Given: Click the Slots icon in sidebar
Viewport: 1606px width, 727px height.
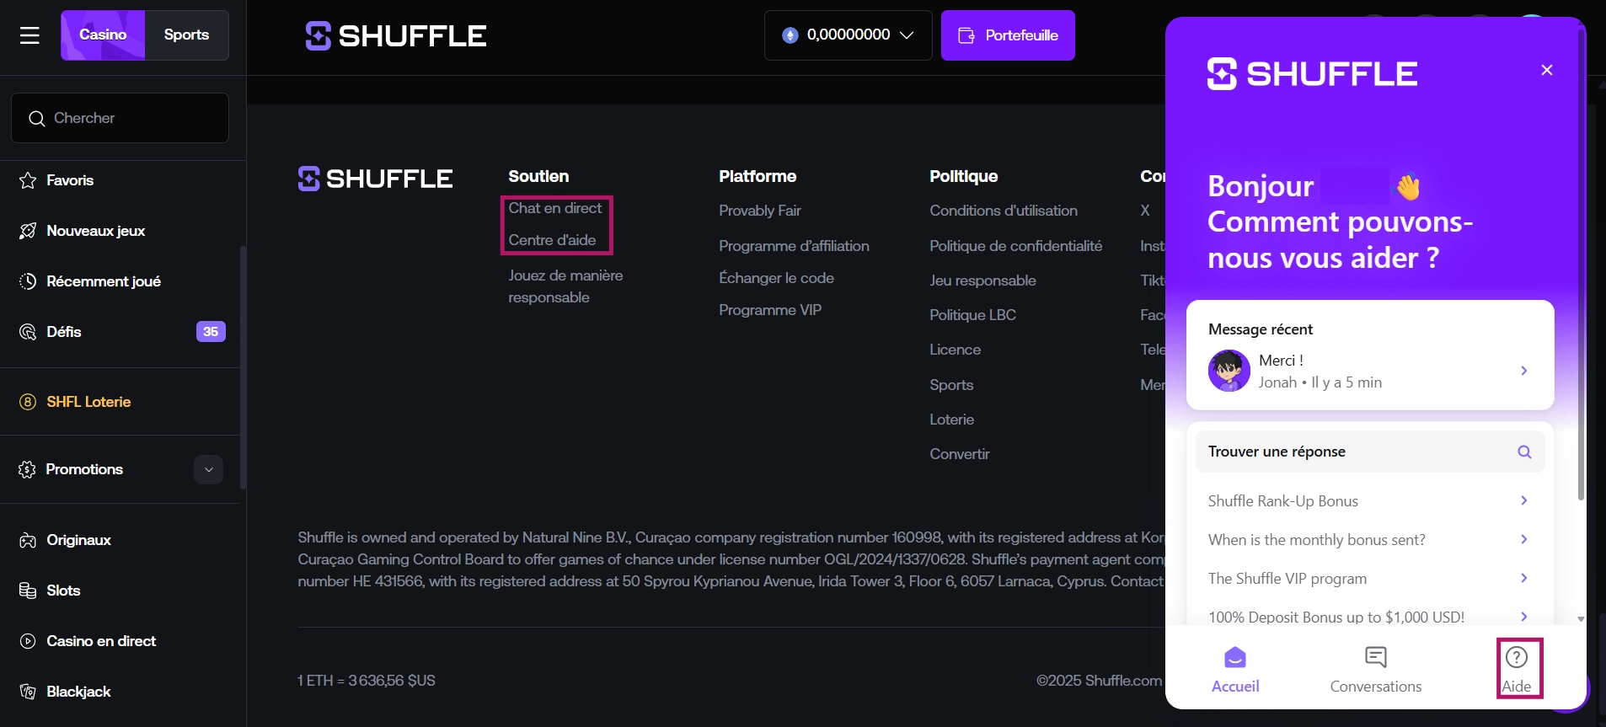Looking at the screenshot, I should click(28, 591).
